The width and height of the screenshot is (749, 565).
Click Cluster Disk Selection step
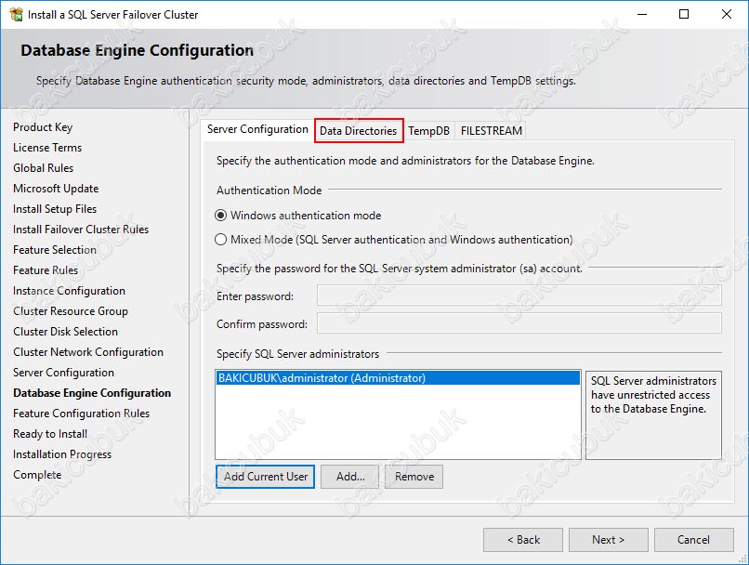point(65,332)
